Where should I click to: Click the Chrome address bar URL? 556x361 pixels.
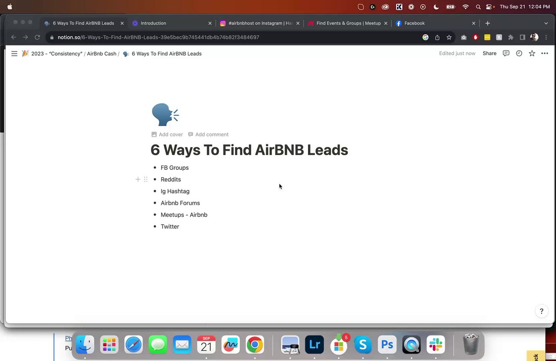159,37
